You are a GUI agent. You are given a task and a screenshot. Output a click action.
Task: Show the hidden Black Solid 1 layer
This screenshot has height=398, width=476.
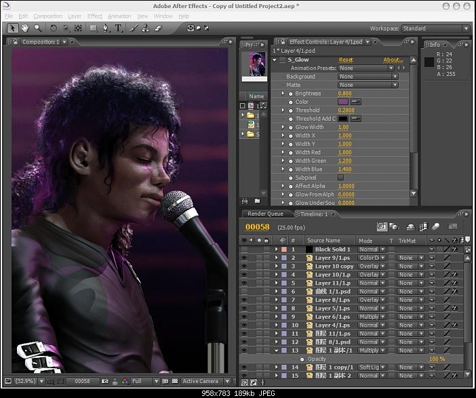tap(244, 250)
